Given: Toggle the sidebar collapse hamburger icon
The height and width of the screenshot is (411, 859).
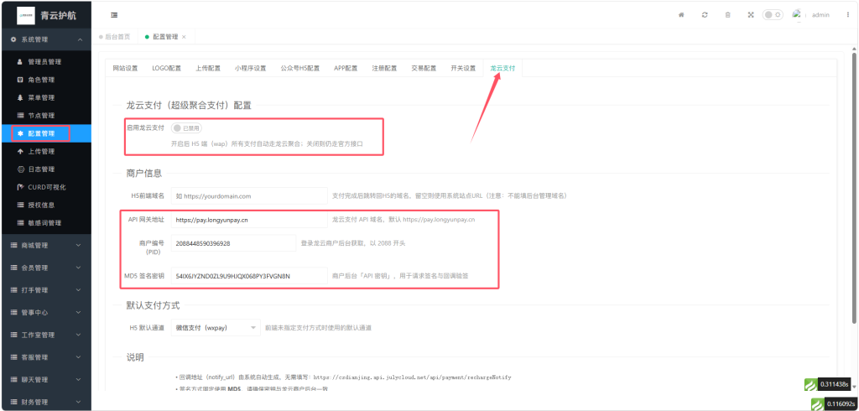Looking at the screenshot, I should (x=114, y=15).
